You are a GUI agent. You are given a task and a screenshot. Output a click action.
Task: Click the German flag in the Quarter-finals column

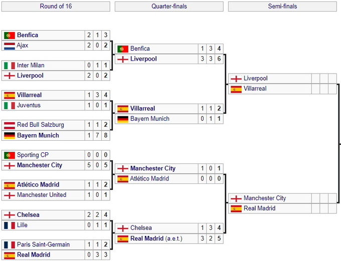click(122, 119)
